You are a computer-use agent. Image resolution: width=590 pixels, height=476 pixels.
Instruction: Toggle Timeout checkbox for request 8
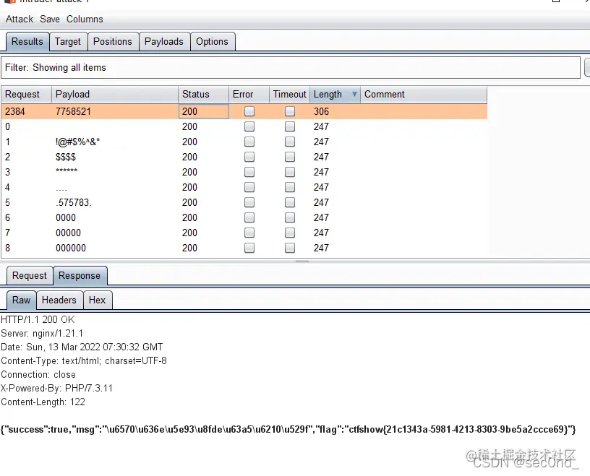(x=290, y=248)
